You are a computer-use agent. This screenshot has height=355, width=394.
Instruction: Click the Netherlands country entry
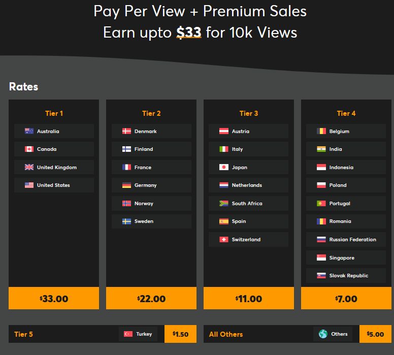(x=248, y=185)
